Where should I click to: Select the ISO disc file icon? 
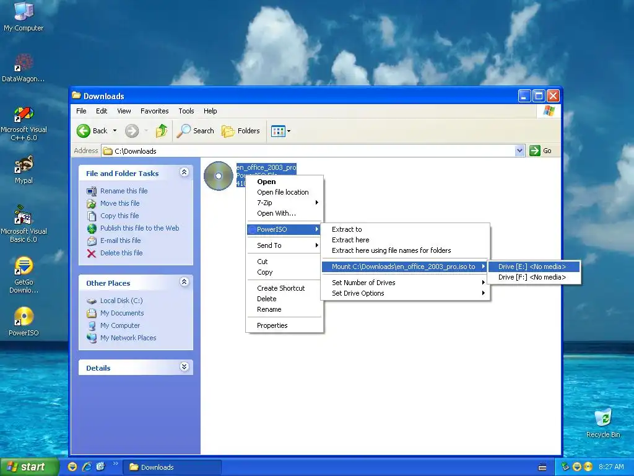[219, 175]
